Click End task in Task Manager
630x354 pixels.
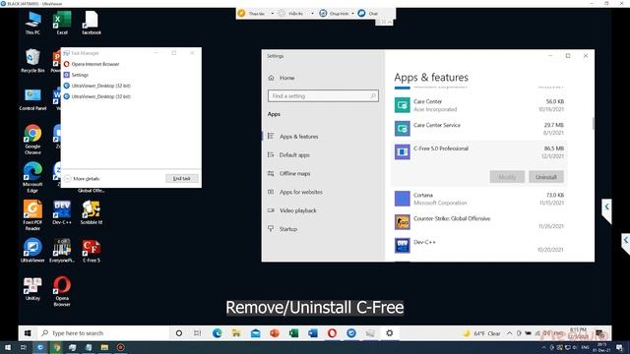click(x=181, y=178)
